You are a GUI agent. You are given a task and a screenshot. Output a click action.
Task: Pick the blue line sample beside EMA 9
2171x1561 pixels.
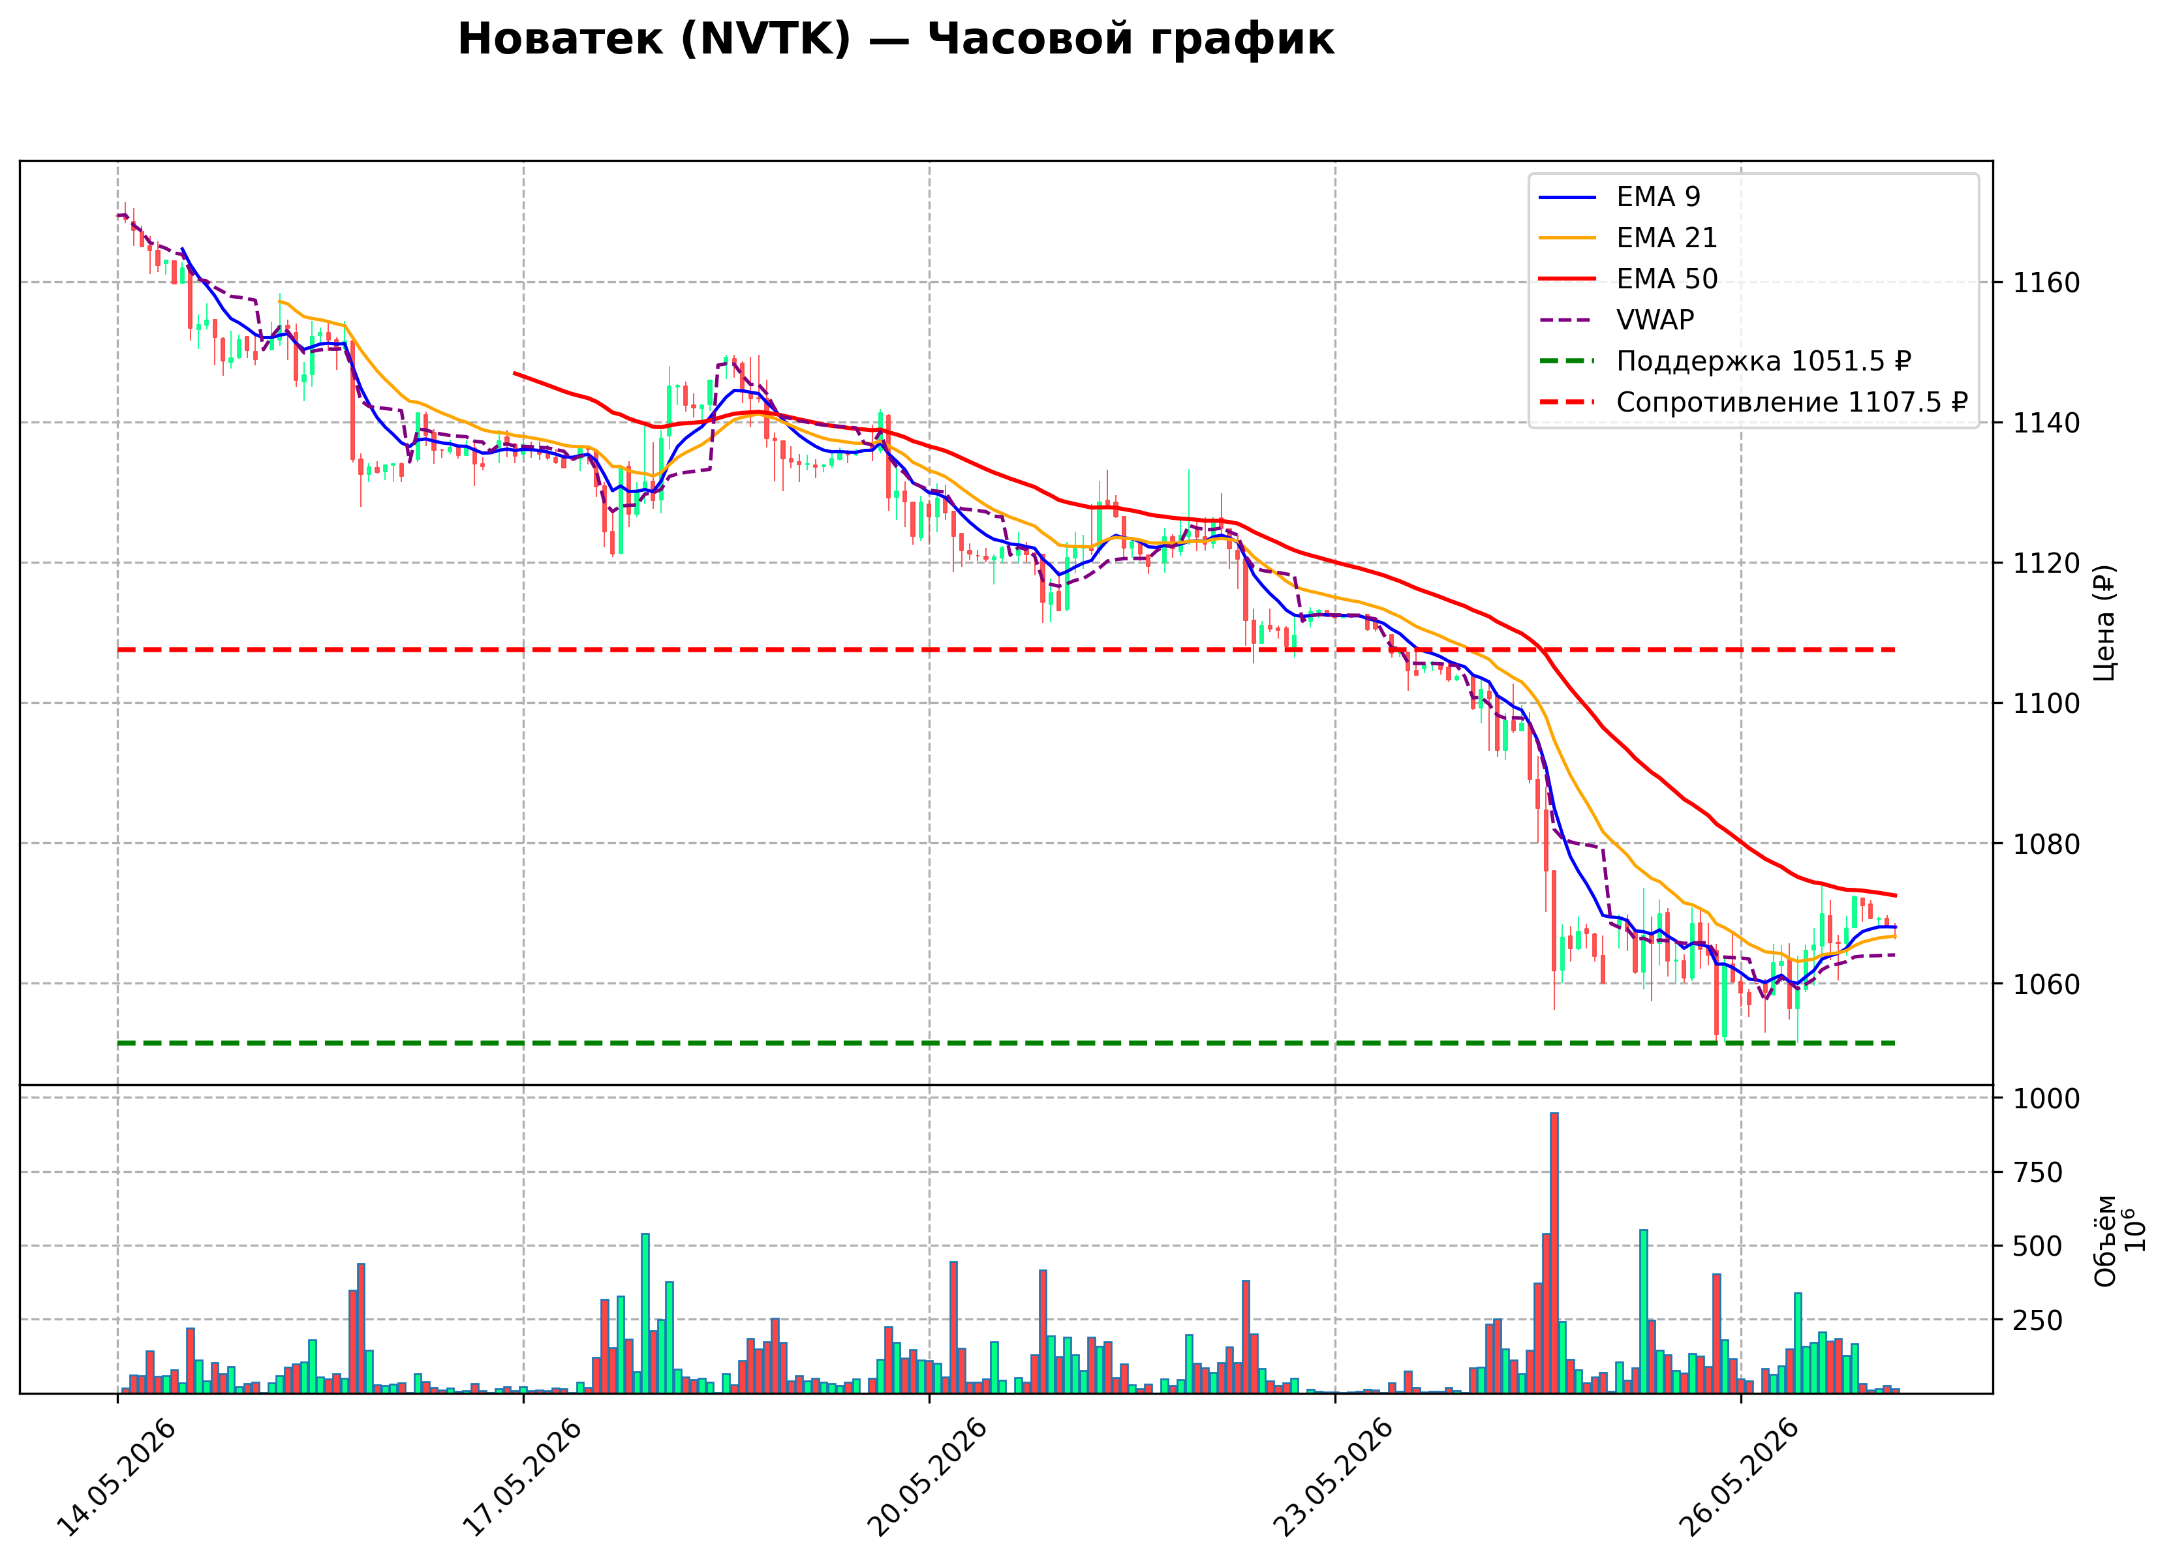click(x=1567, y=197)
